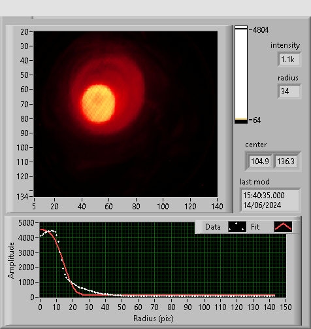
Task: Click the bright beam spot in the image
Action: pos(98,103)
